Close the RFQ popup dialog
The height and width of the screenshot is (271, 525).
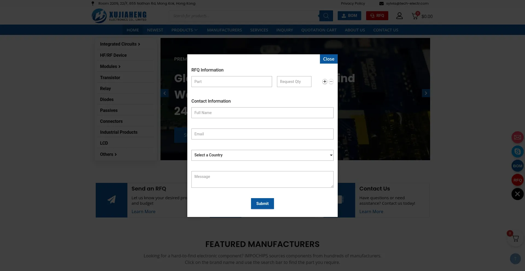328,59
